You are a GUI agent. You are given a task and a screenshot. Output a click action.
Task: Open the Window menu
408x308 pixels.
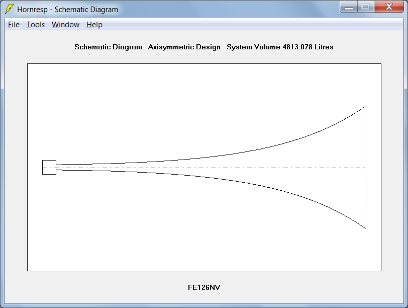point(65,25)
